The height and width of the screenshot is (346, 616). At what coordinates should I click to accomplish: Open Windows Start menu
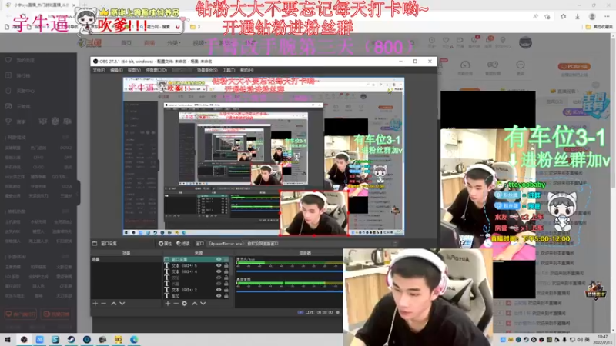(x=8, y=339)
